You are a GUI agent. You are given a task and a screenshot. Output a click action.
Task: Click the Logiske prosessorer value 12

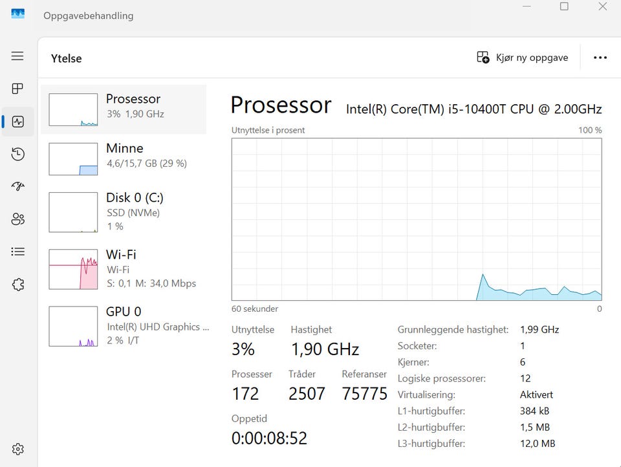525,378
